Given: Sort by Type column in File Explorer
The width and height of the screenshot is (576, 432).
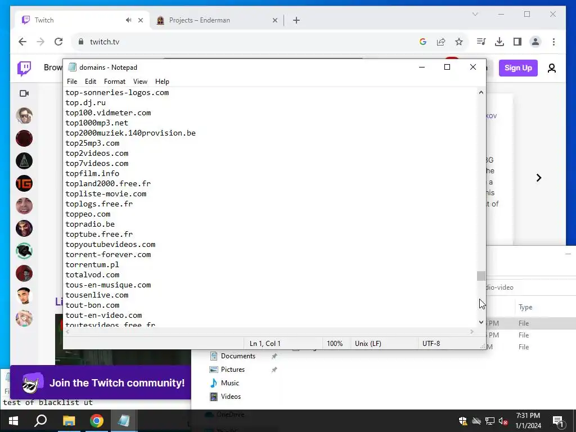Looking at the screenshot, I should coord(525,307).
